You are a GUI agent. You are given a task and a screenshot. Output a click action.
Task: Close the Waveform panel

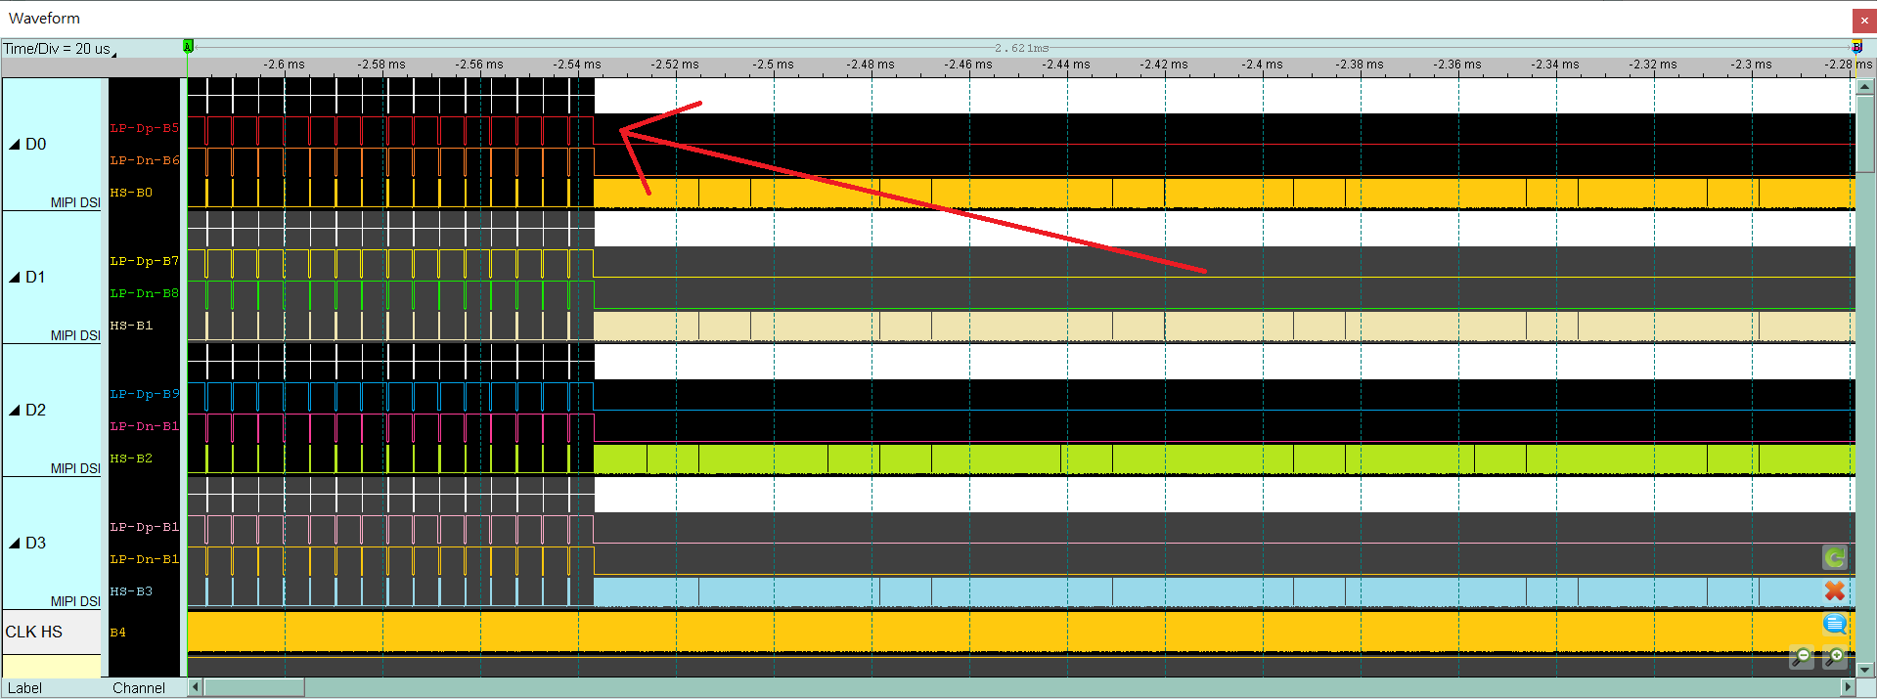click(1863, 21)
